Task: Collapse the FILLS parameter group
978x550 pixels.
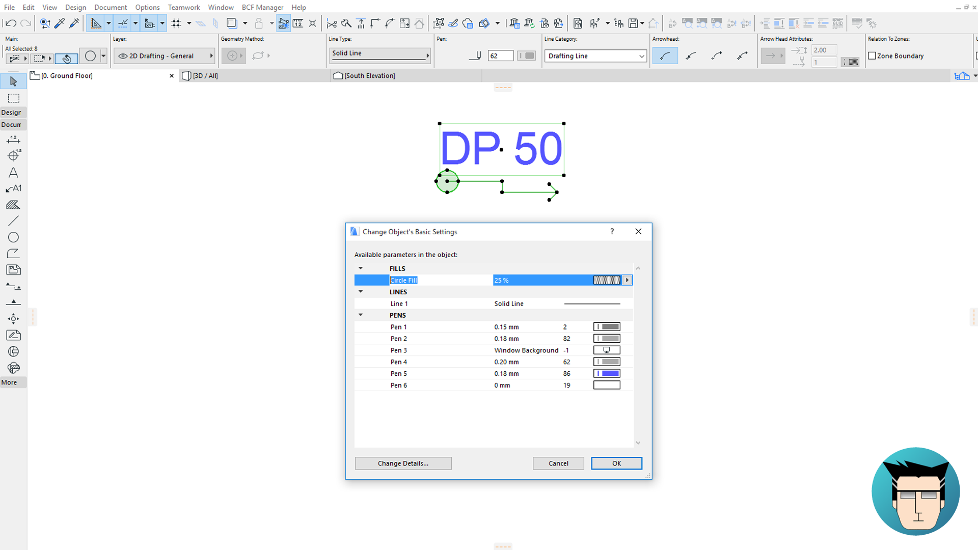Action: click(361, 268)
